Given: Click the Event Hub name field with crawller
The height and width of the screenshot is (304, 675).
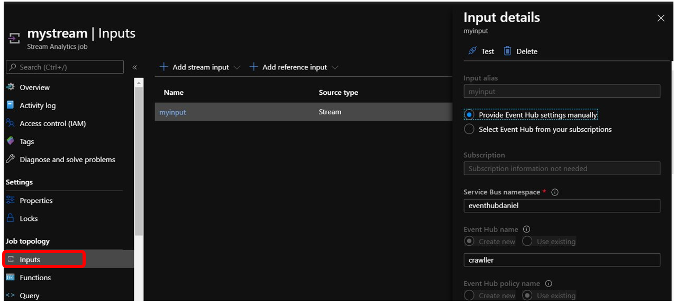Looking at the screenshot, I should tap(562, 260).
